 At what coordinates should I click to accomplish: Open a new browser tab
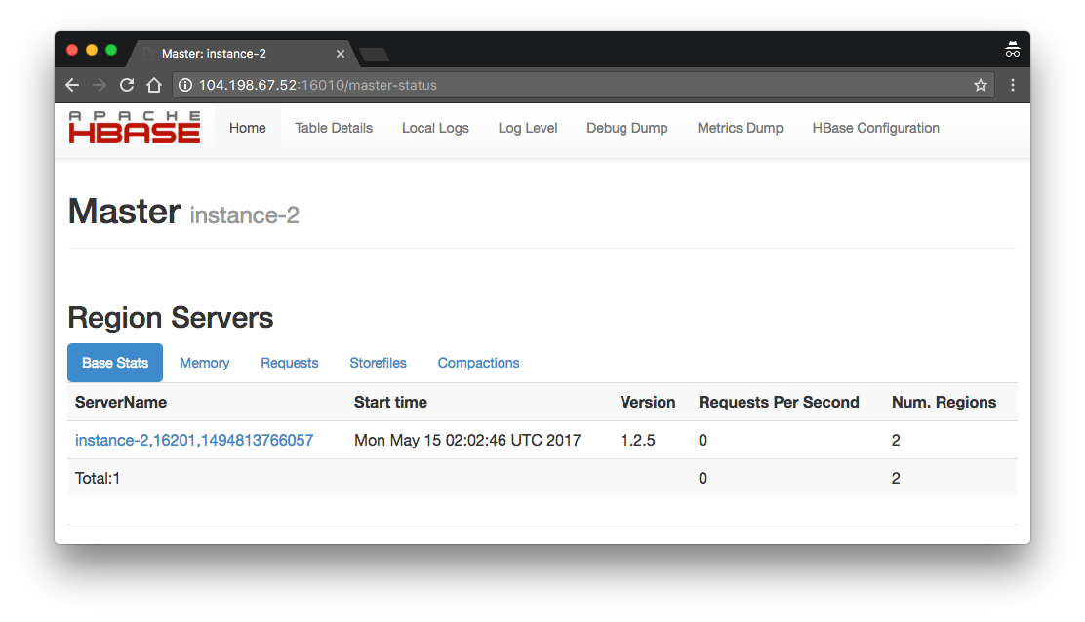coord(375,54)
